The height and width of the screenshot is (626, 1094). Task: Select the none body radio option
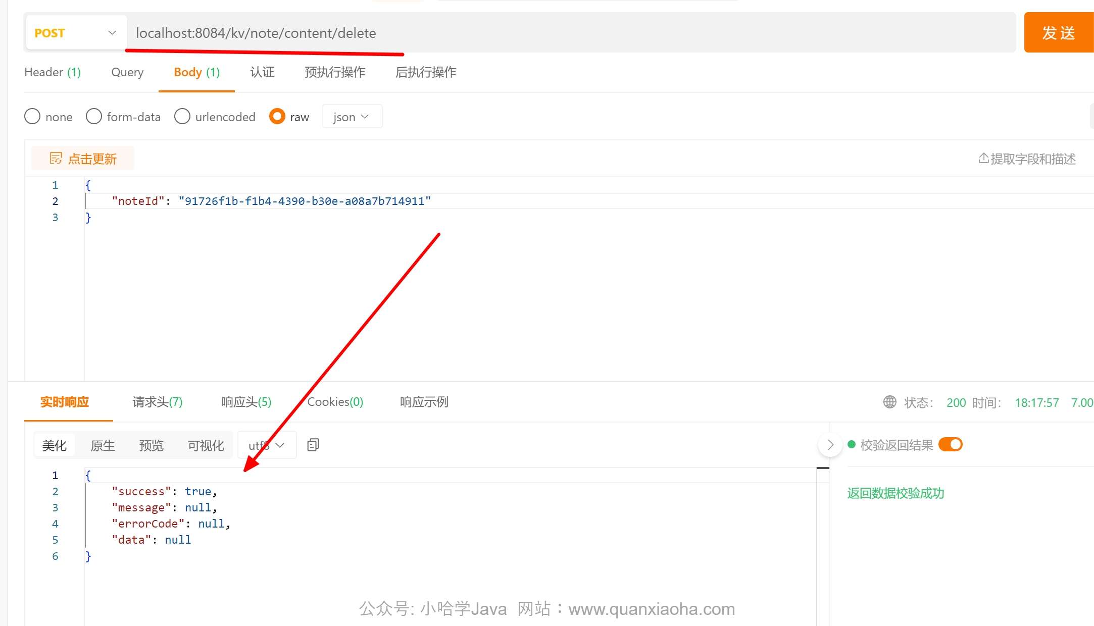click(32, 117)
